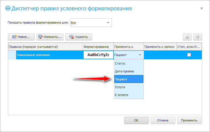Delete rule with Удалить button
Viewport: 210px width, 132px height.
(79, 37)
